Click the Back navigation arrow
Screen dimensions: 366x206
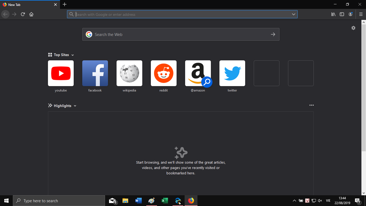(x=5, y=14)
